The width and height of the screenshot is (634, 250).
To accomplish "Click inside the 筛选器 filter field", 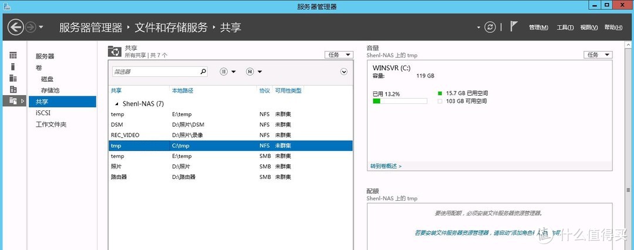I will 156,72.
